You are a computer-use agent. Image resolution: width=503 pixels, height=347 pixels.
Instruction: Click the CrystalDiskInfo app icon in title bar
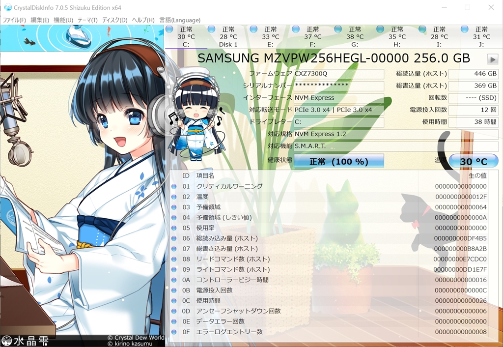(x=8, y=7)
